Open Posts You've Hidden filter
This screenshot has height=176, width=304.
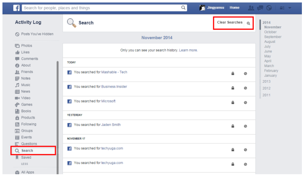coord(34,34)
